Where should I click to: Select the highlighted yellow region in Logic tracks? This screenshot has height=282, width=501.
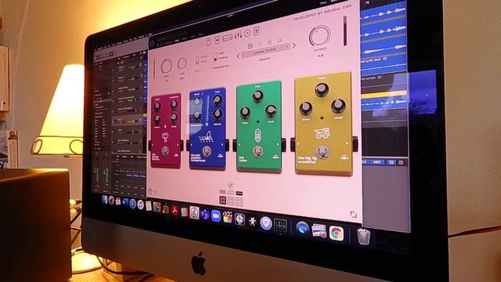pos(384,95)
